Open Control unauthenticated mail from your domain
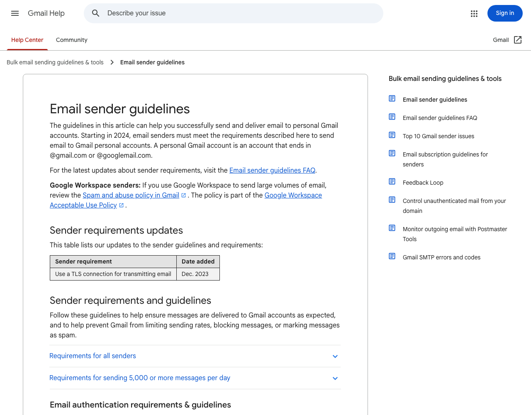The width and height of the screenshot is (531, 415). pos(454,206)
